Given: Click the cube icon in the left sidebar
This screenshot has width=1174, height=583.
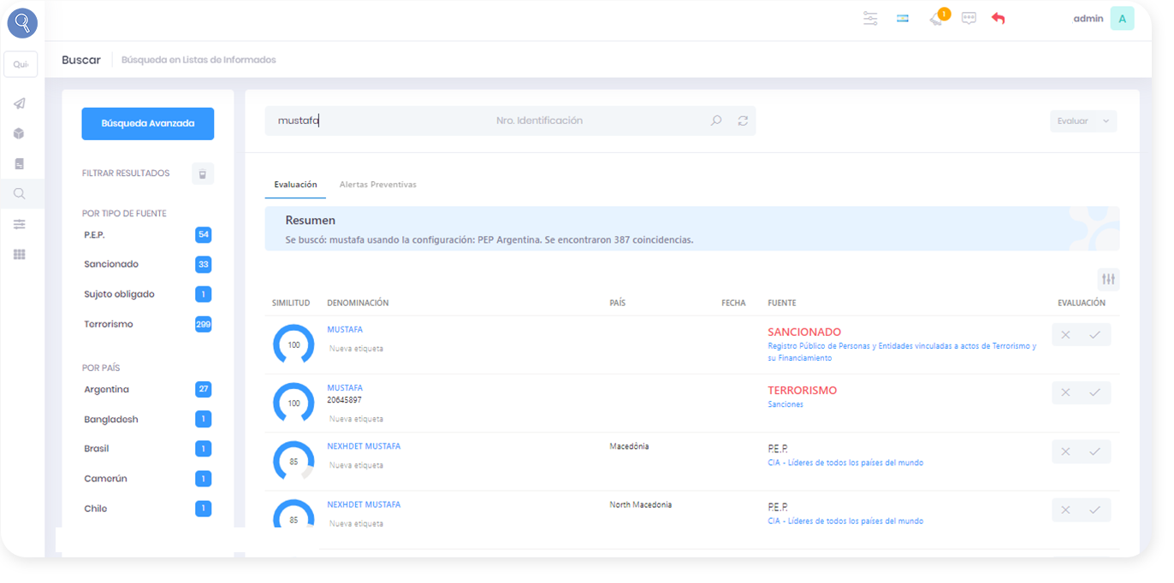Looking at the screenshot, I should [x=19, y=133].
